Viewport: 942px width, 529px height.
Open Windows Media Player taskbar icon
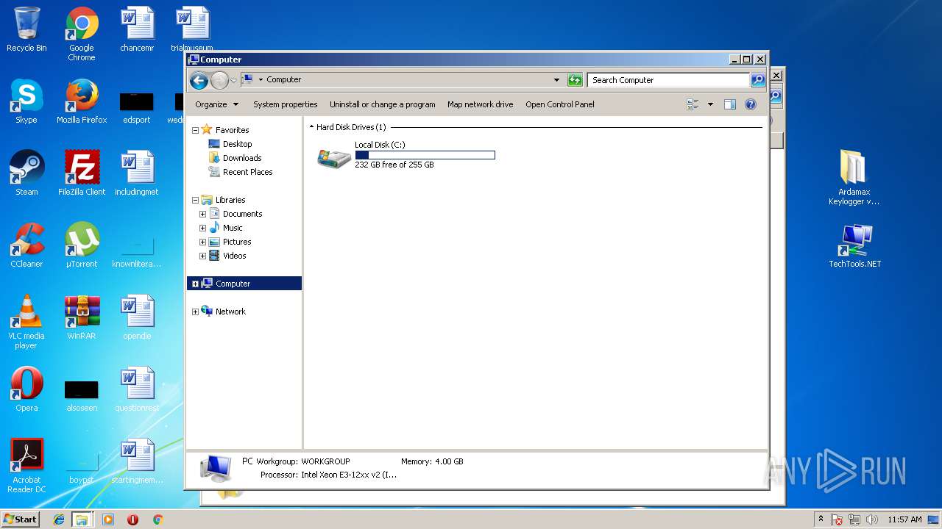[x=108, y=519]
